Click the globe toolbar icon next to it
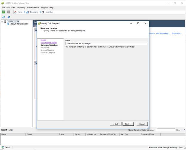The image size is (186, 150). (x=9, y=17)
